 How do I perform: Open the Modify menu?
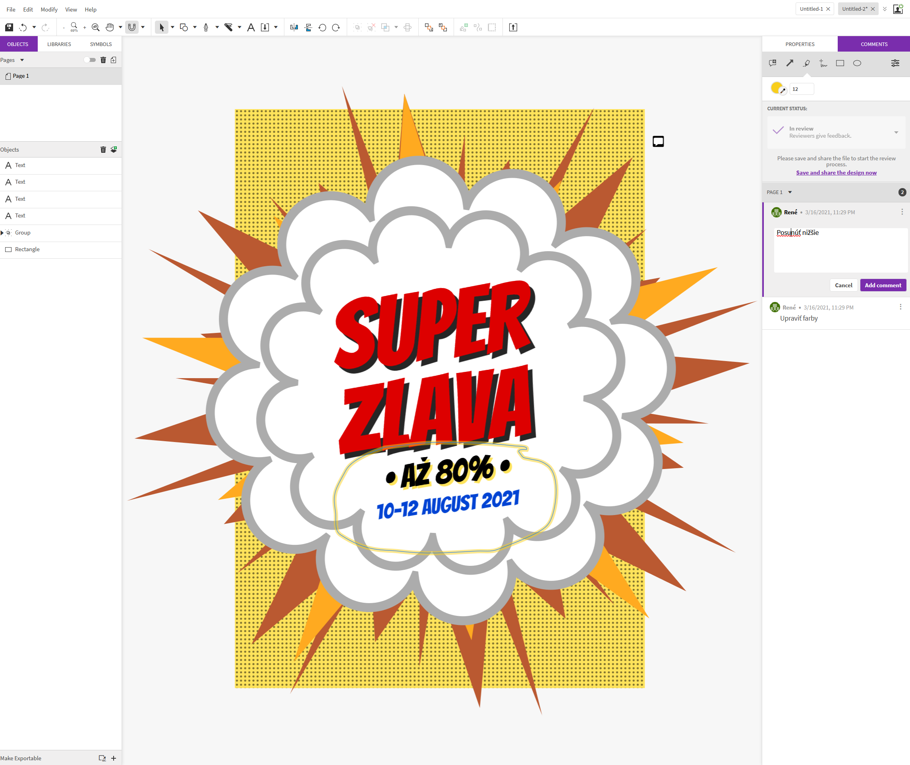49,10
